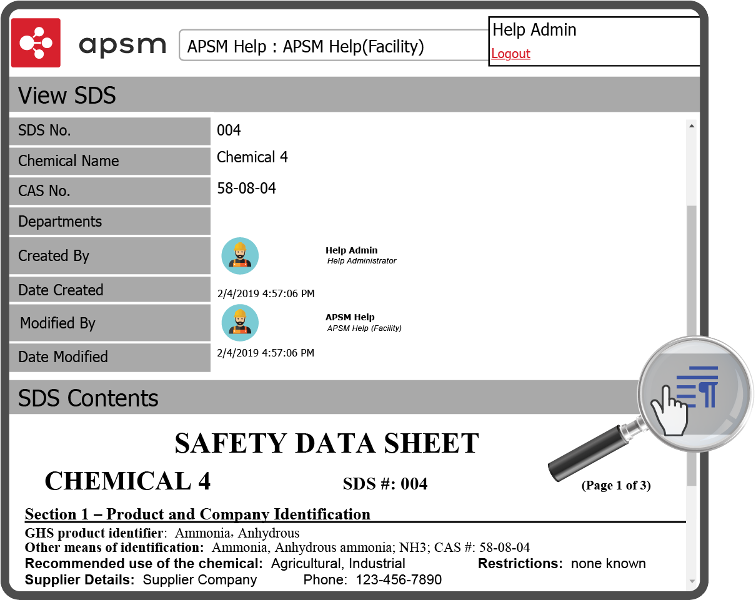Click the scroll down arrow at bottom right
756x600 pixels.
692,581
